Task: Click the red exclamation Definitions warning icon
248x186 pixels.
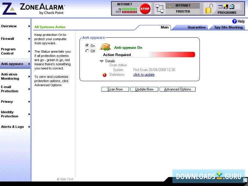Action: click(104, 75)
